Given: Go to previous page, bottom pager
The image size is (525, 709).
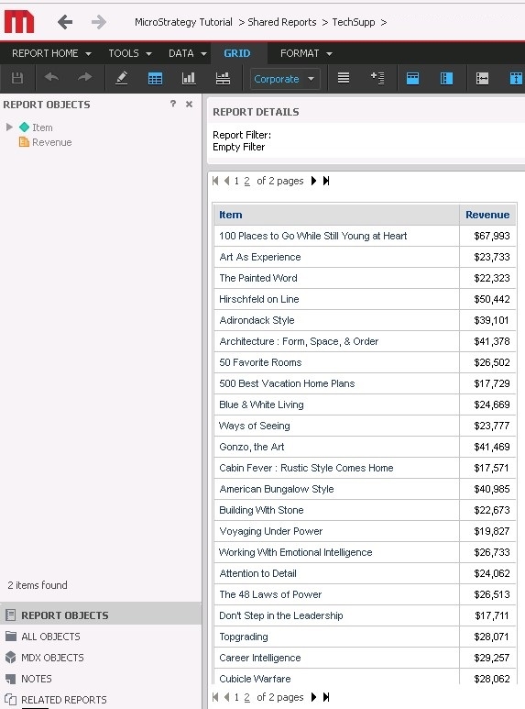Looking at the screenshot, I should [x=227, y=697].
